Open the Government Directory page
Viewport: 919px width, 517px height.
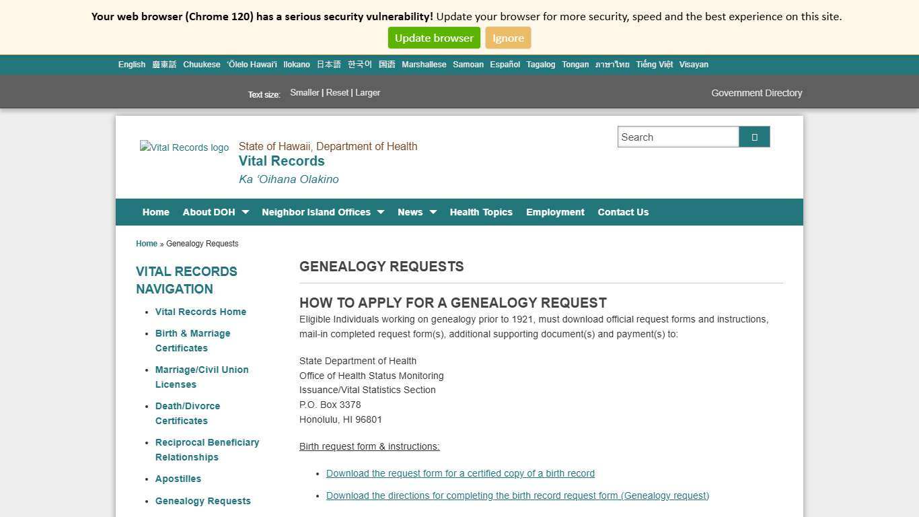click(756, 93)
